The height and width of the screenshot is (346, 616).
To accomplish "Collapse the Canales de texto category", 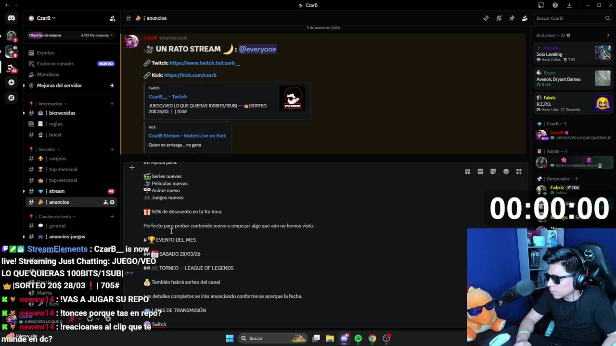I will tap(57, 217).
